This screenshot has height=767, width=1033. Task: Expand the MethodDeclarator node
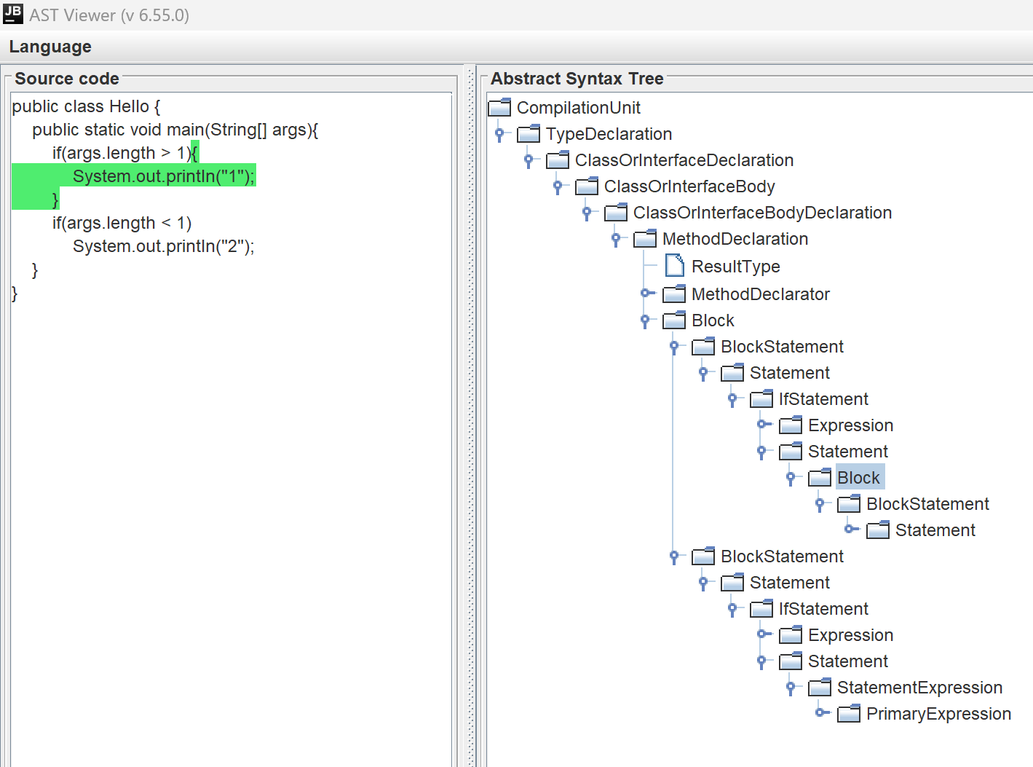646,293
